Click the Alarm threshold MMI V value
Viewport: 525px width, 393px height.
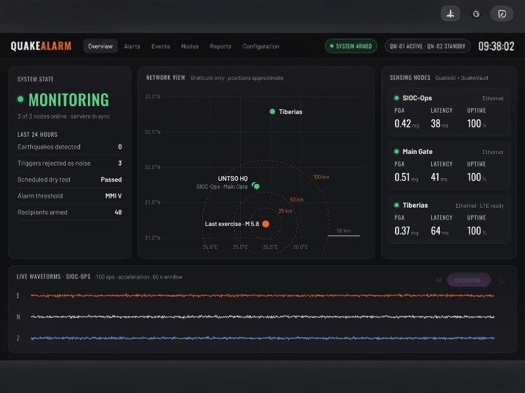tap(113, 196)
